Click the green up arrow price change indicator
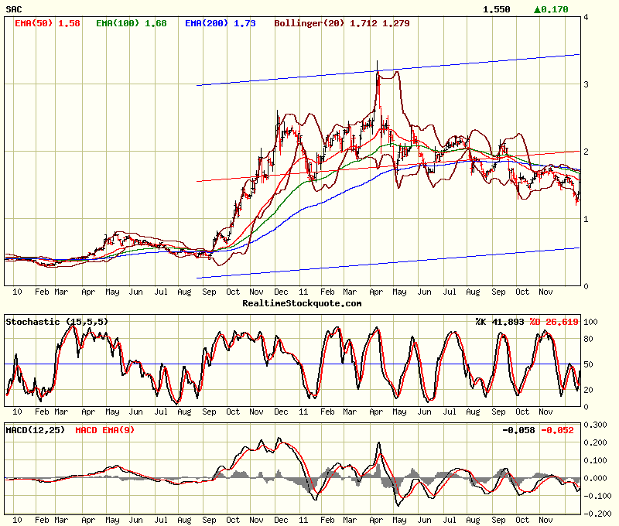The width and height of the screenshot is (619, 526). [538, 9]
